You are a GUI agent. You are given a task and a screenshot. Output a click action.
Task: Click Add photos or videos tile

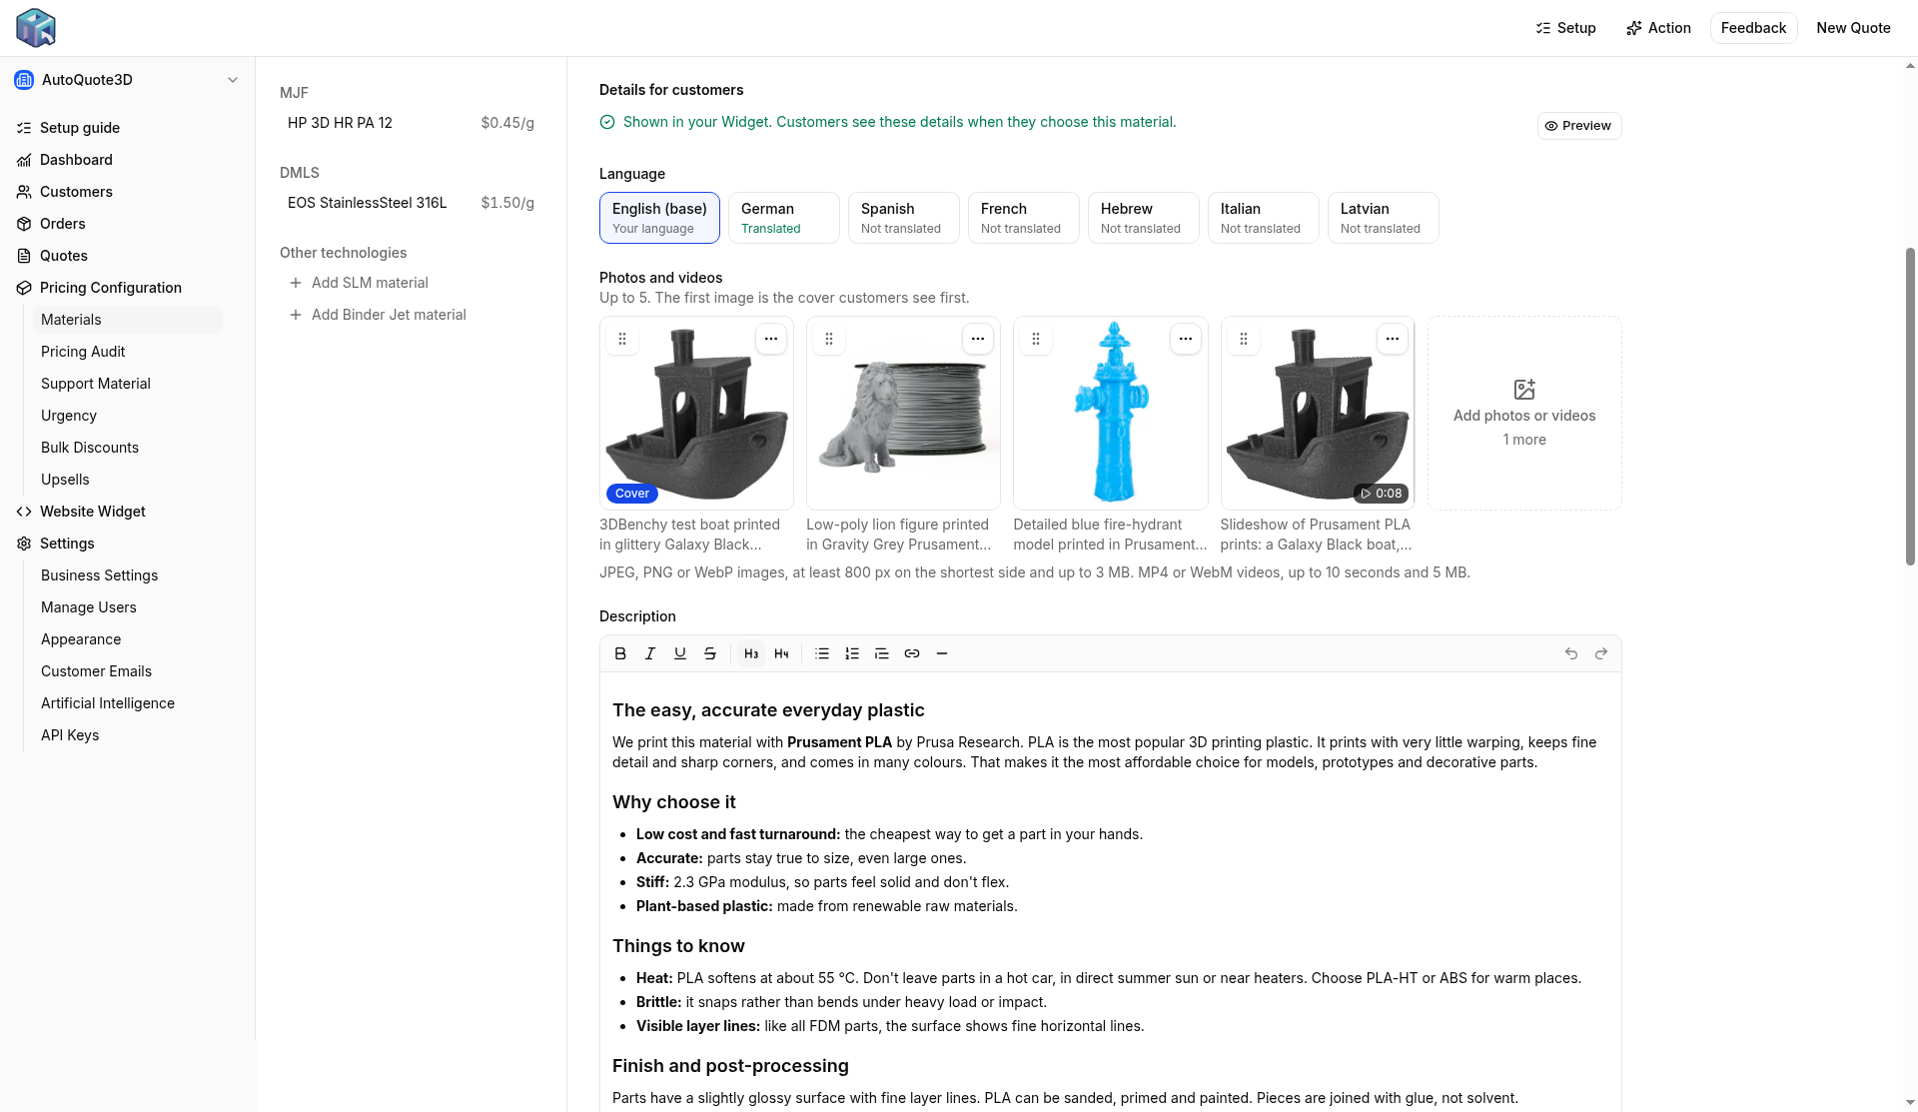1524,414
